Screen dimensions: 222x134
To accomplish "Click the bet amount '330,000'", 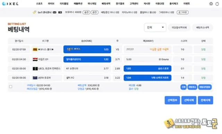I will coord(92,85).
